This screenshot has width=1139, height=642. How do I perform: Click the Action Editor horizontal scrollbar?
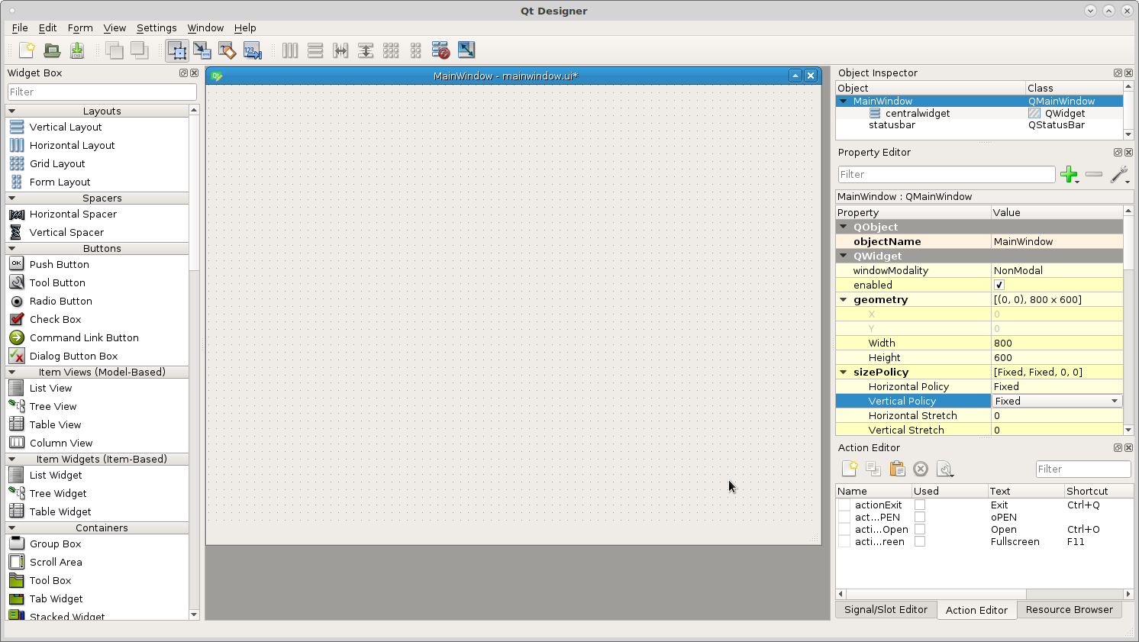[984, 594]
